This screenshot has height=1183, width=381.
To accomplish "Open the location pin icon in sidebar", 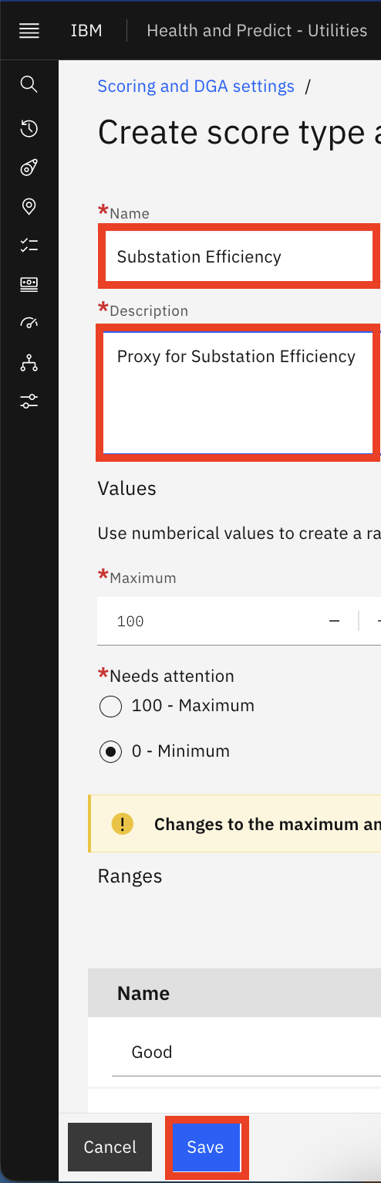I will 29,206.
